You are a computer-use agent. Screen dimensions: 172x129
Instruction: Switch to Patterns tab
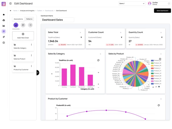(x=29, y=19)
